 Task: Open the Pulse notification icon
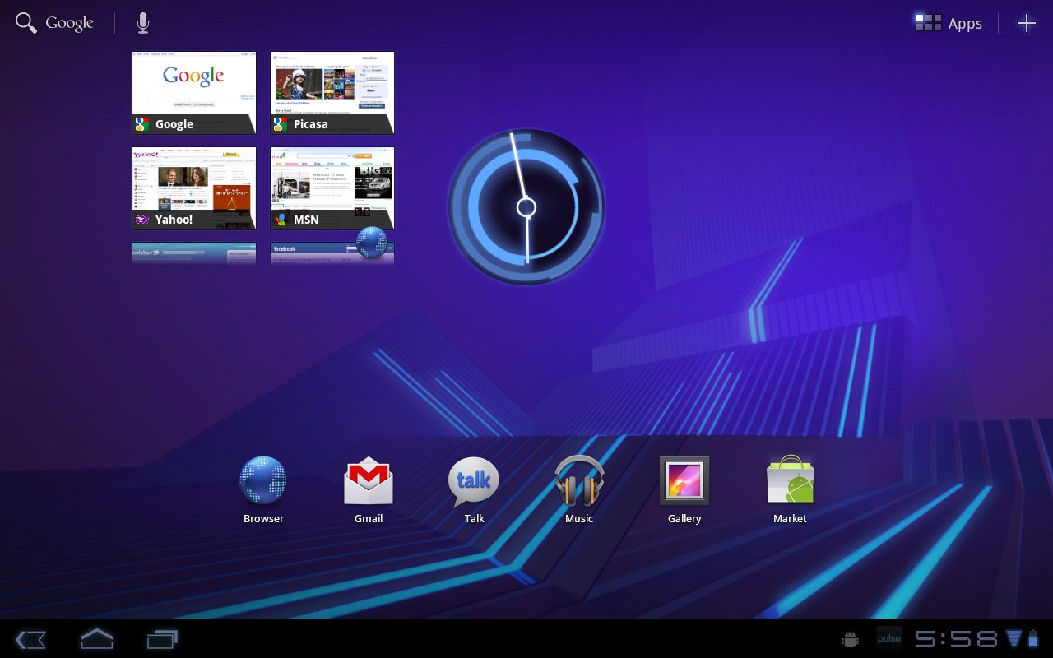tap(888, 639)
